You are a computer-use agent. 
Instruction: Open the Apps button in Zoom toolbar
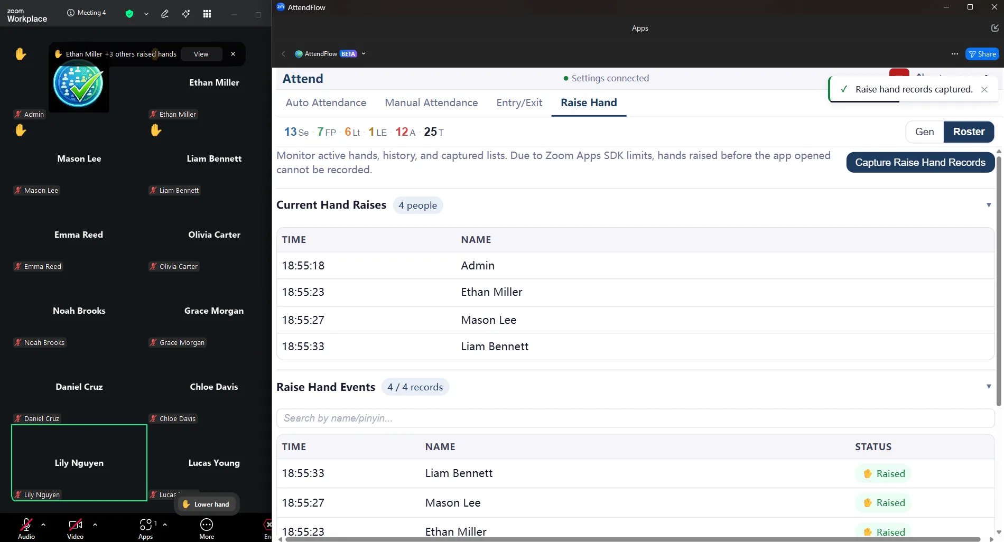(146, 528)
